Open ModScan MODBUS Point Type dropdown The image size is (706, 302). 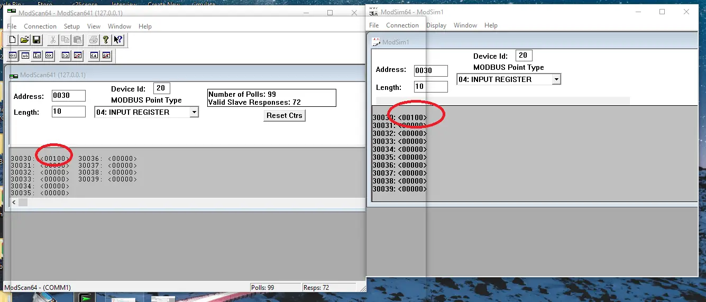pyautogui.click(x=194, y=112)
